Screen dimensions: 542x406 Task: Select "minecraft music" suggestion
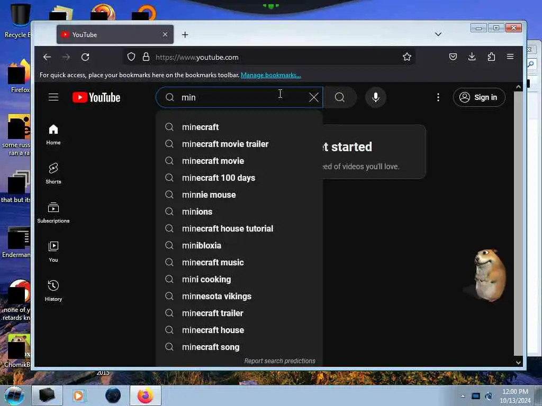point(239,262)
